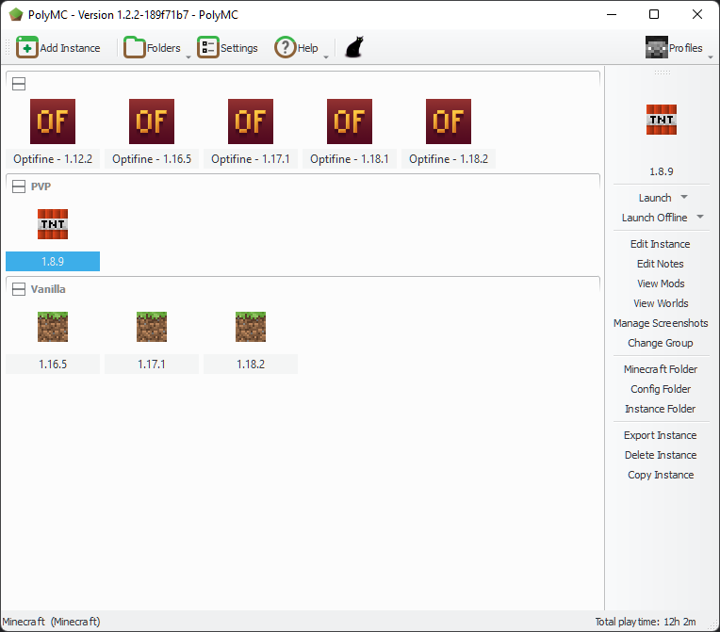The height and width of the screenshot is (632, 720).
Task: Click the main toolbar drag handle
Action: (x=8, y=47)
